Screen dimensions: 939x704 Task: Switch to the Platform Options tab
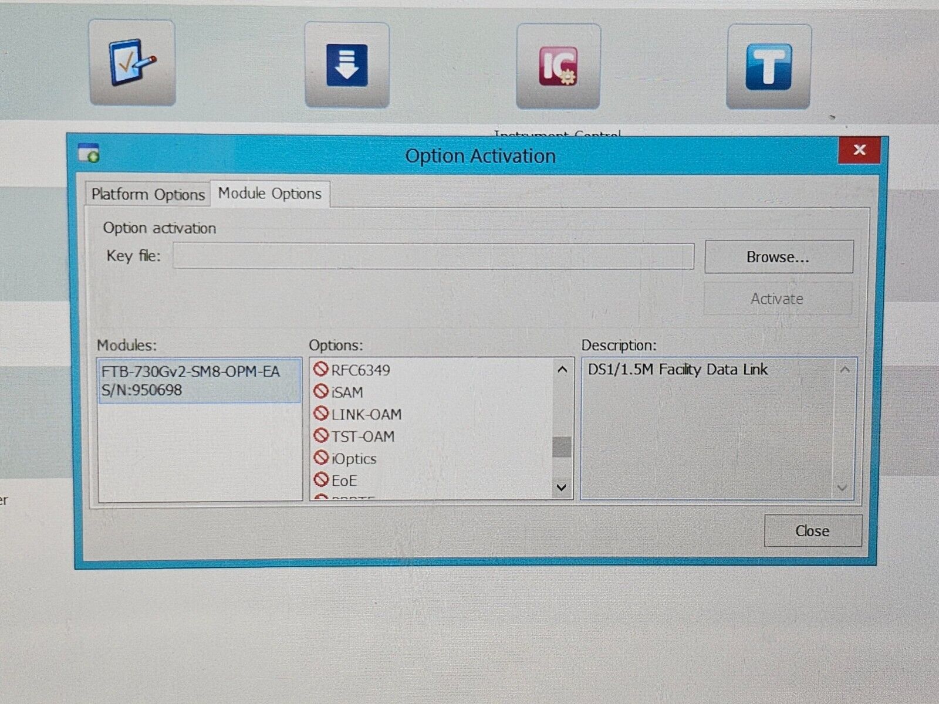point(147,194)
